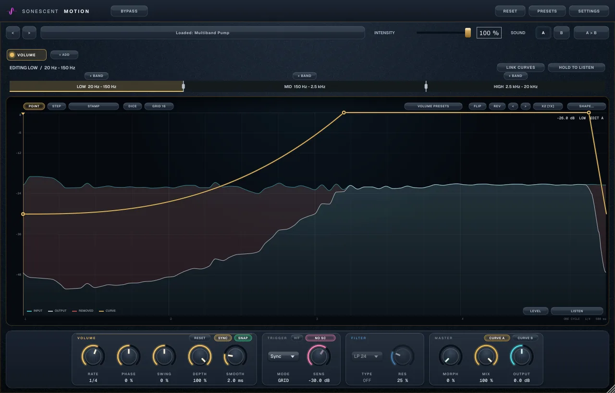Load the previous preset with the left arrow
Image resolution: width=615 pixels, height=393 pixels.
pyautogui.click(x=13, y=33)
